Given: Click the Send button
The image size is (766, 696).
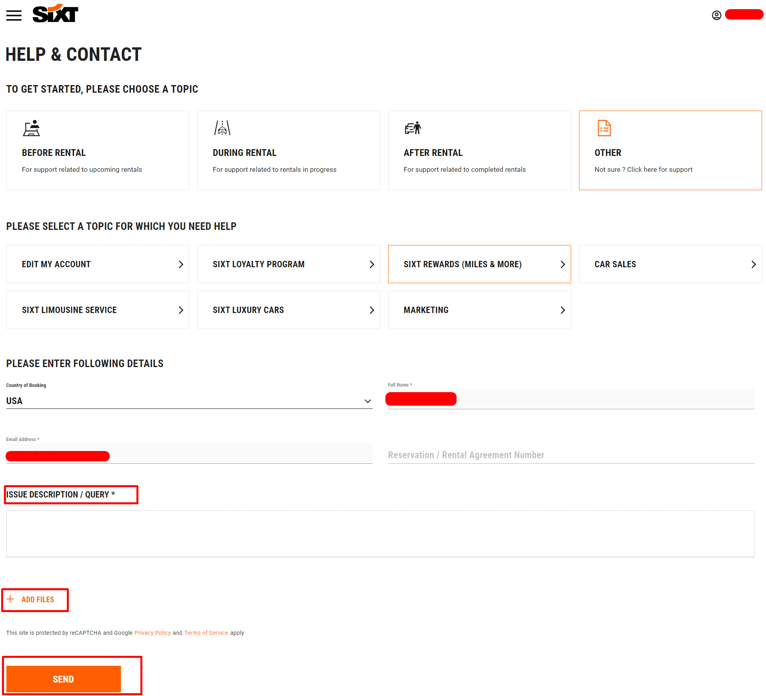Looking at the screenshot, I should click(64, 679).
